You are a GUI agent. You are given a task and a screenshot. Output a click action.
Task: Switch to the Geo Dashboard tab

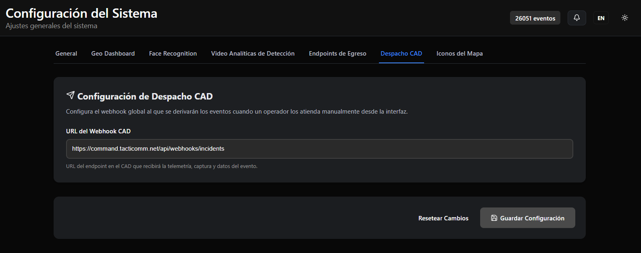point(113,54)
